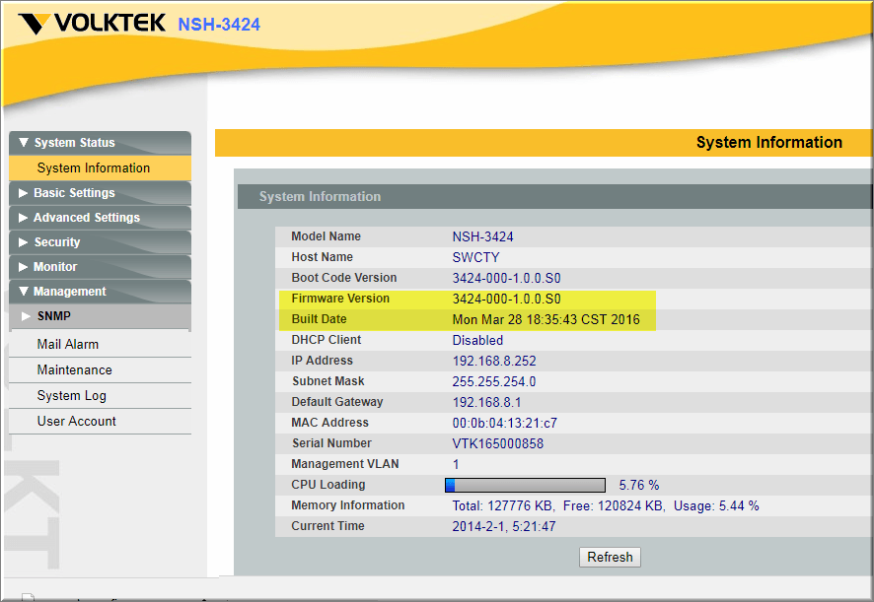
Task: Select the Management VLAN value 1
Action: tap(456, 464)
